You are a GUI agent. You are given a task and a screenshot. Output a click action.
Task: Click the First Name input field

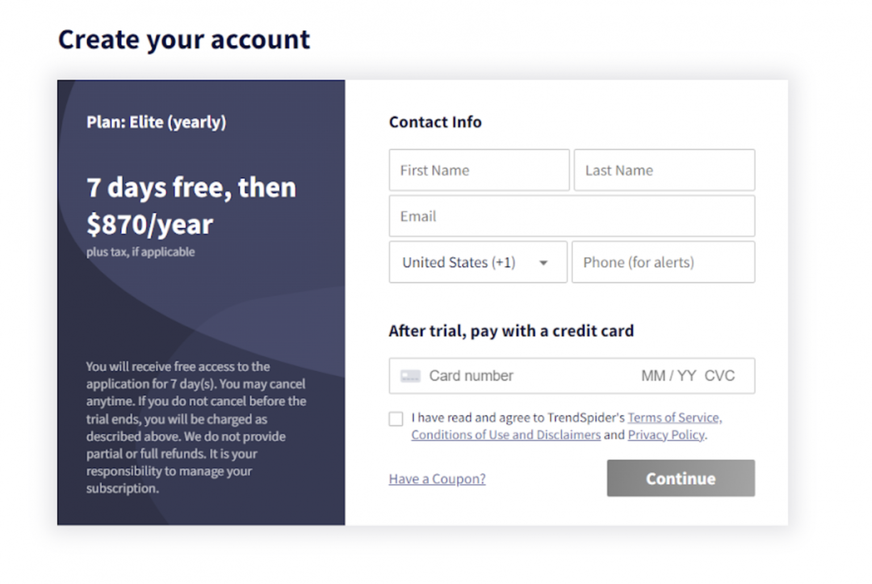click(479, 170)
